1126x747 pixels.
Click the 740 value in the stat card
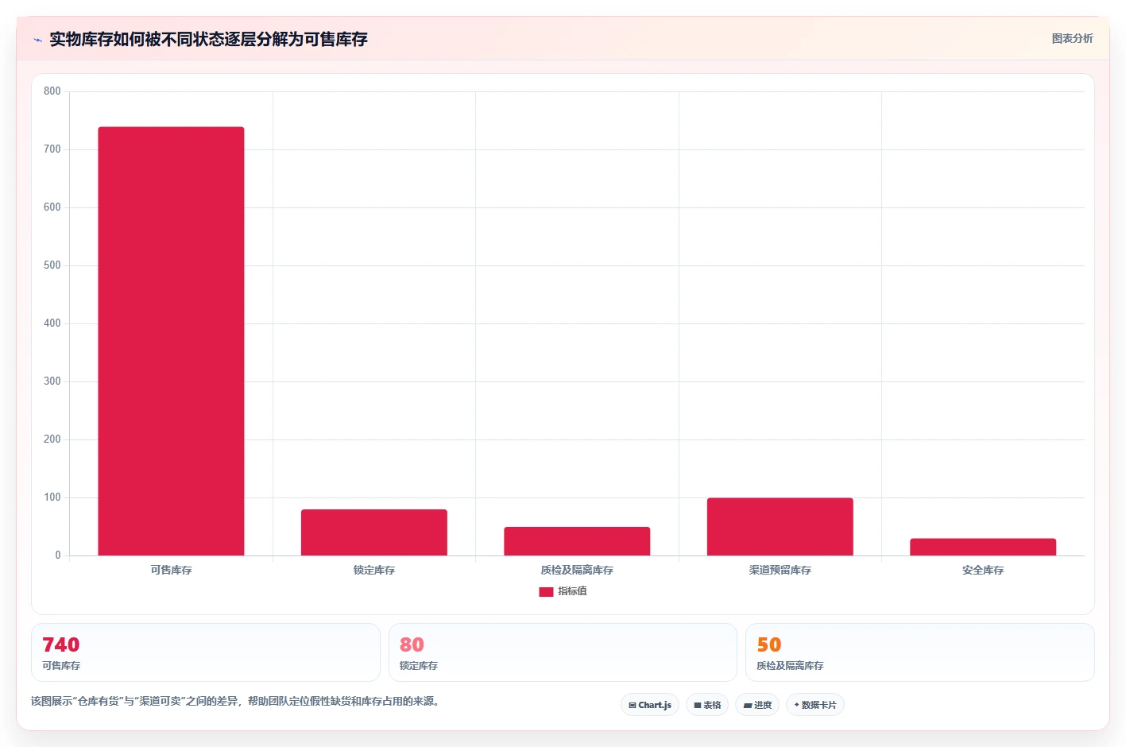click(61, 644)
